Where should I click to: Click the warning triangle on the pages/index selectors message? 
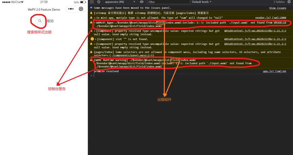(x=91, y=52)
